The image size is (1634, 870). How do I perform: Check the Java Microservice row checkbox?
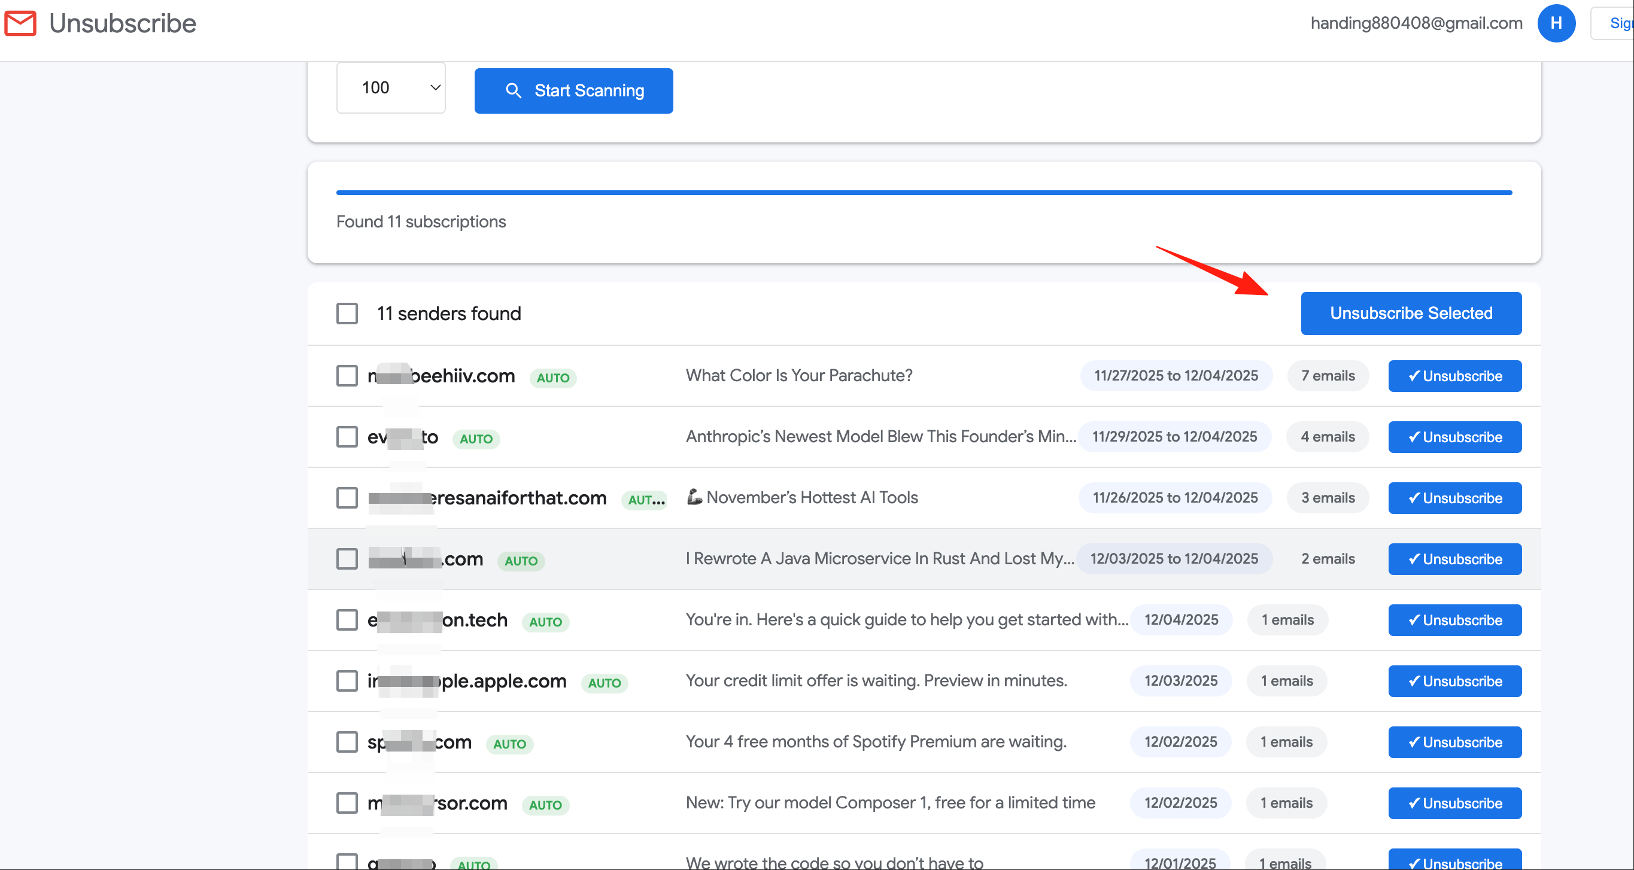point(347,559)
